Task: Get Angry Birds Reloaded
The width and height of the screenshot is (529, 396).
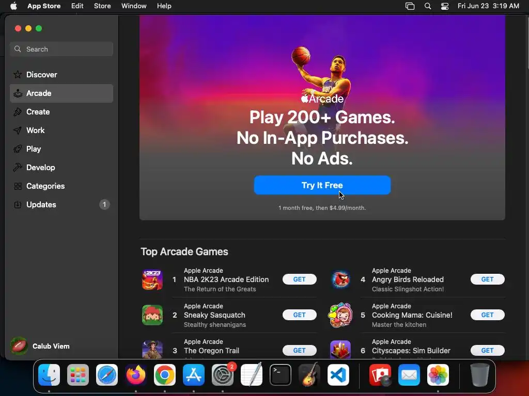Action: [488, 279]
